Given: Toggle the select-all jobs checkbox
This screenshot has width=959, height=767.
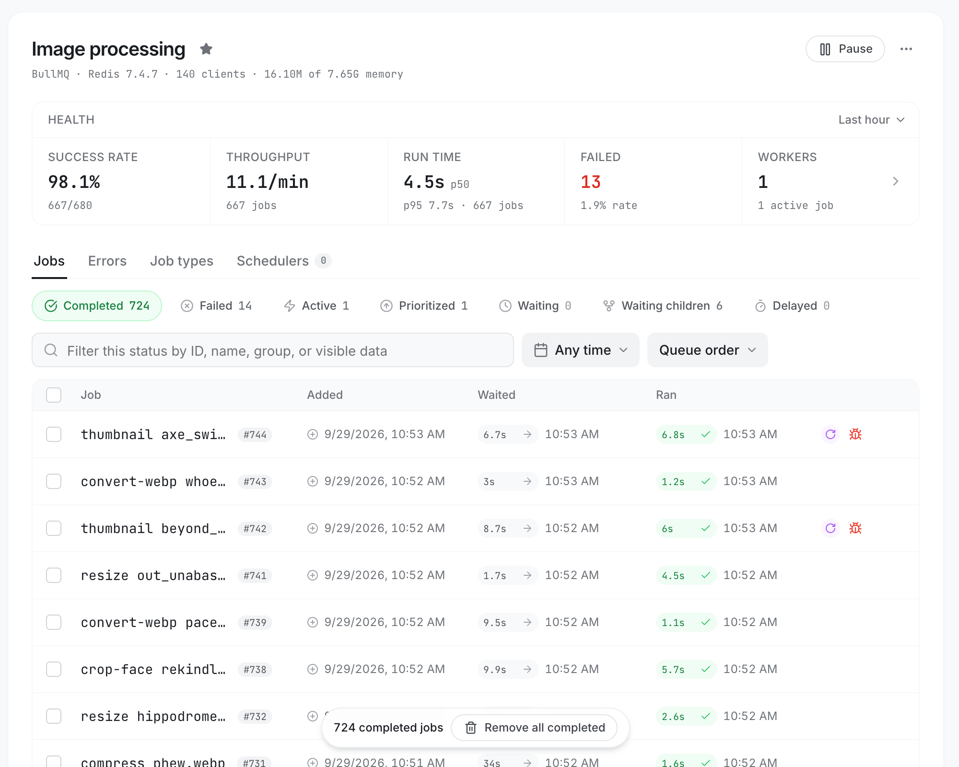Looking at the screenshot, I should point(54,395).
